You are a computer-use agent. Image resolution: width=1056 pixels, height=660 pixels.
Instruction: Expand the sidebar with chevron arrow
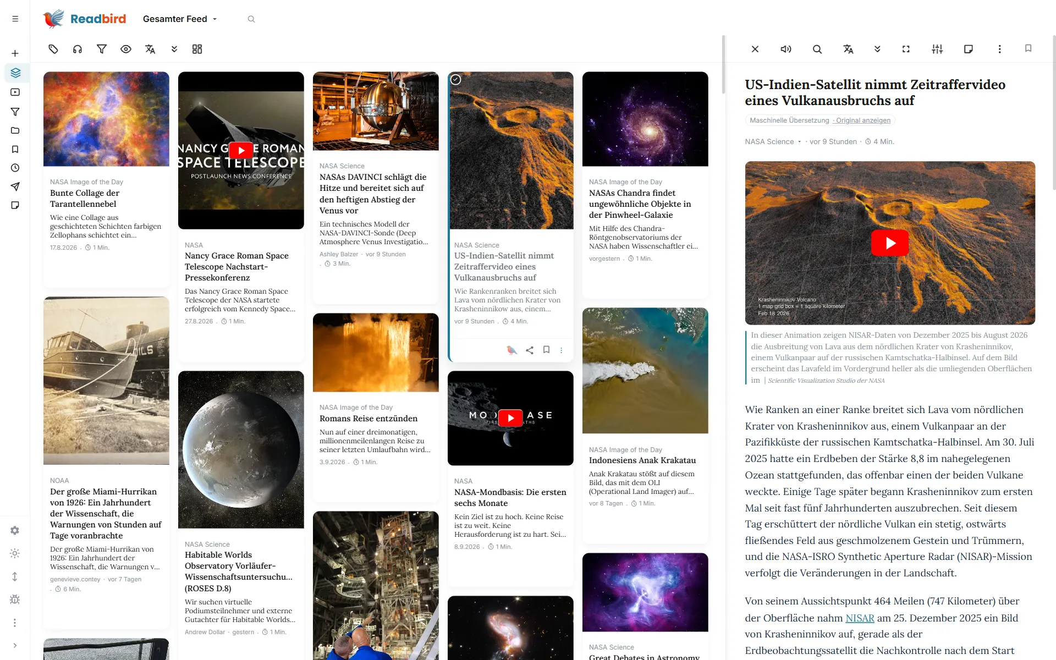pos(15,646)
